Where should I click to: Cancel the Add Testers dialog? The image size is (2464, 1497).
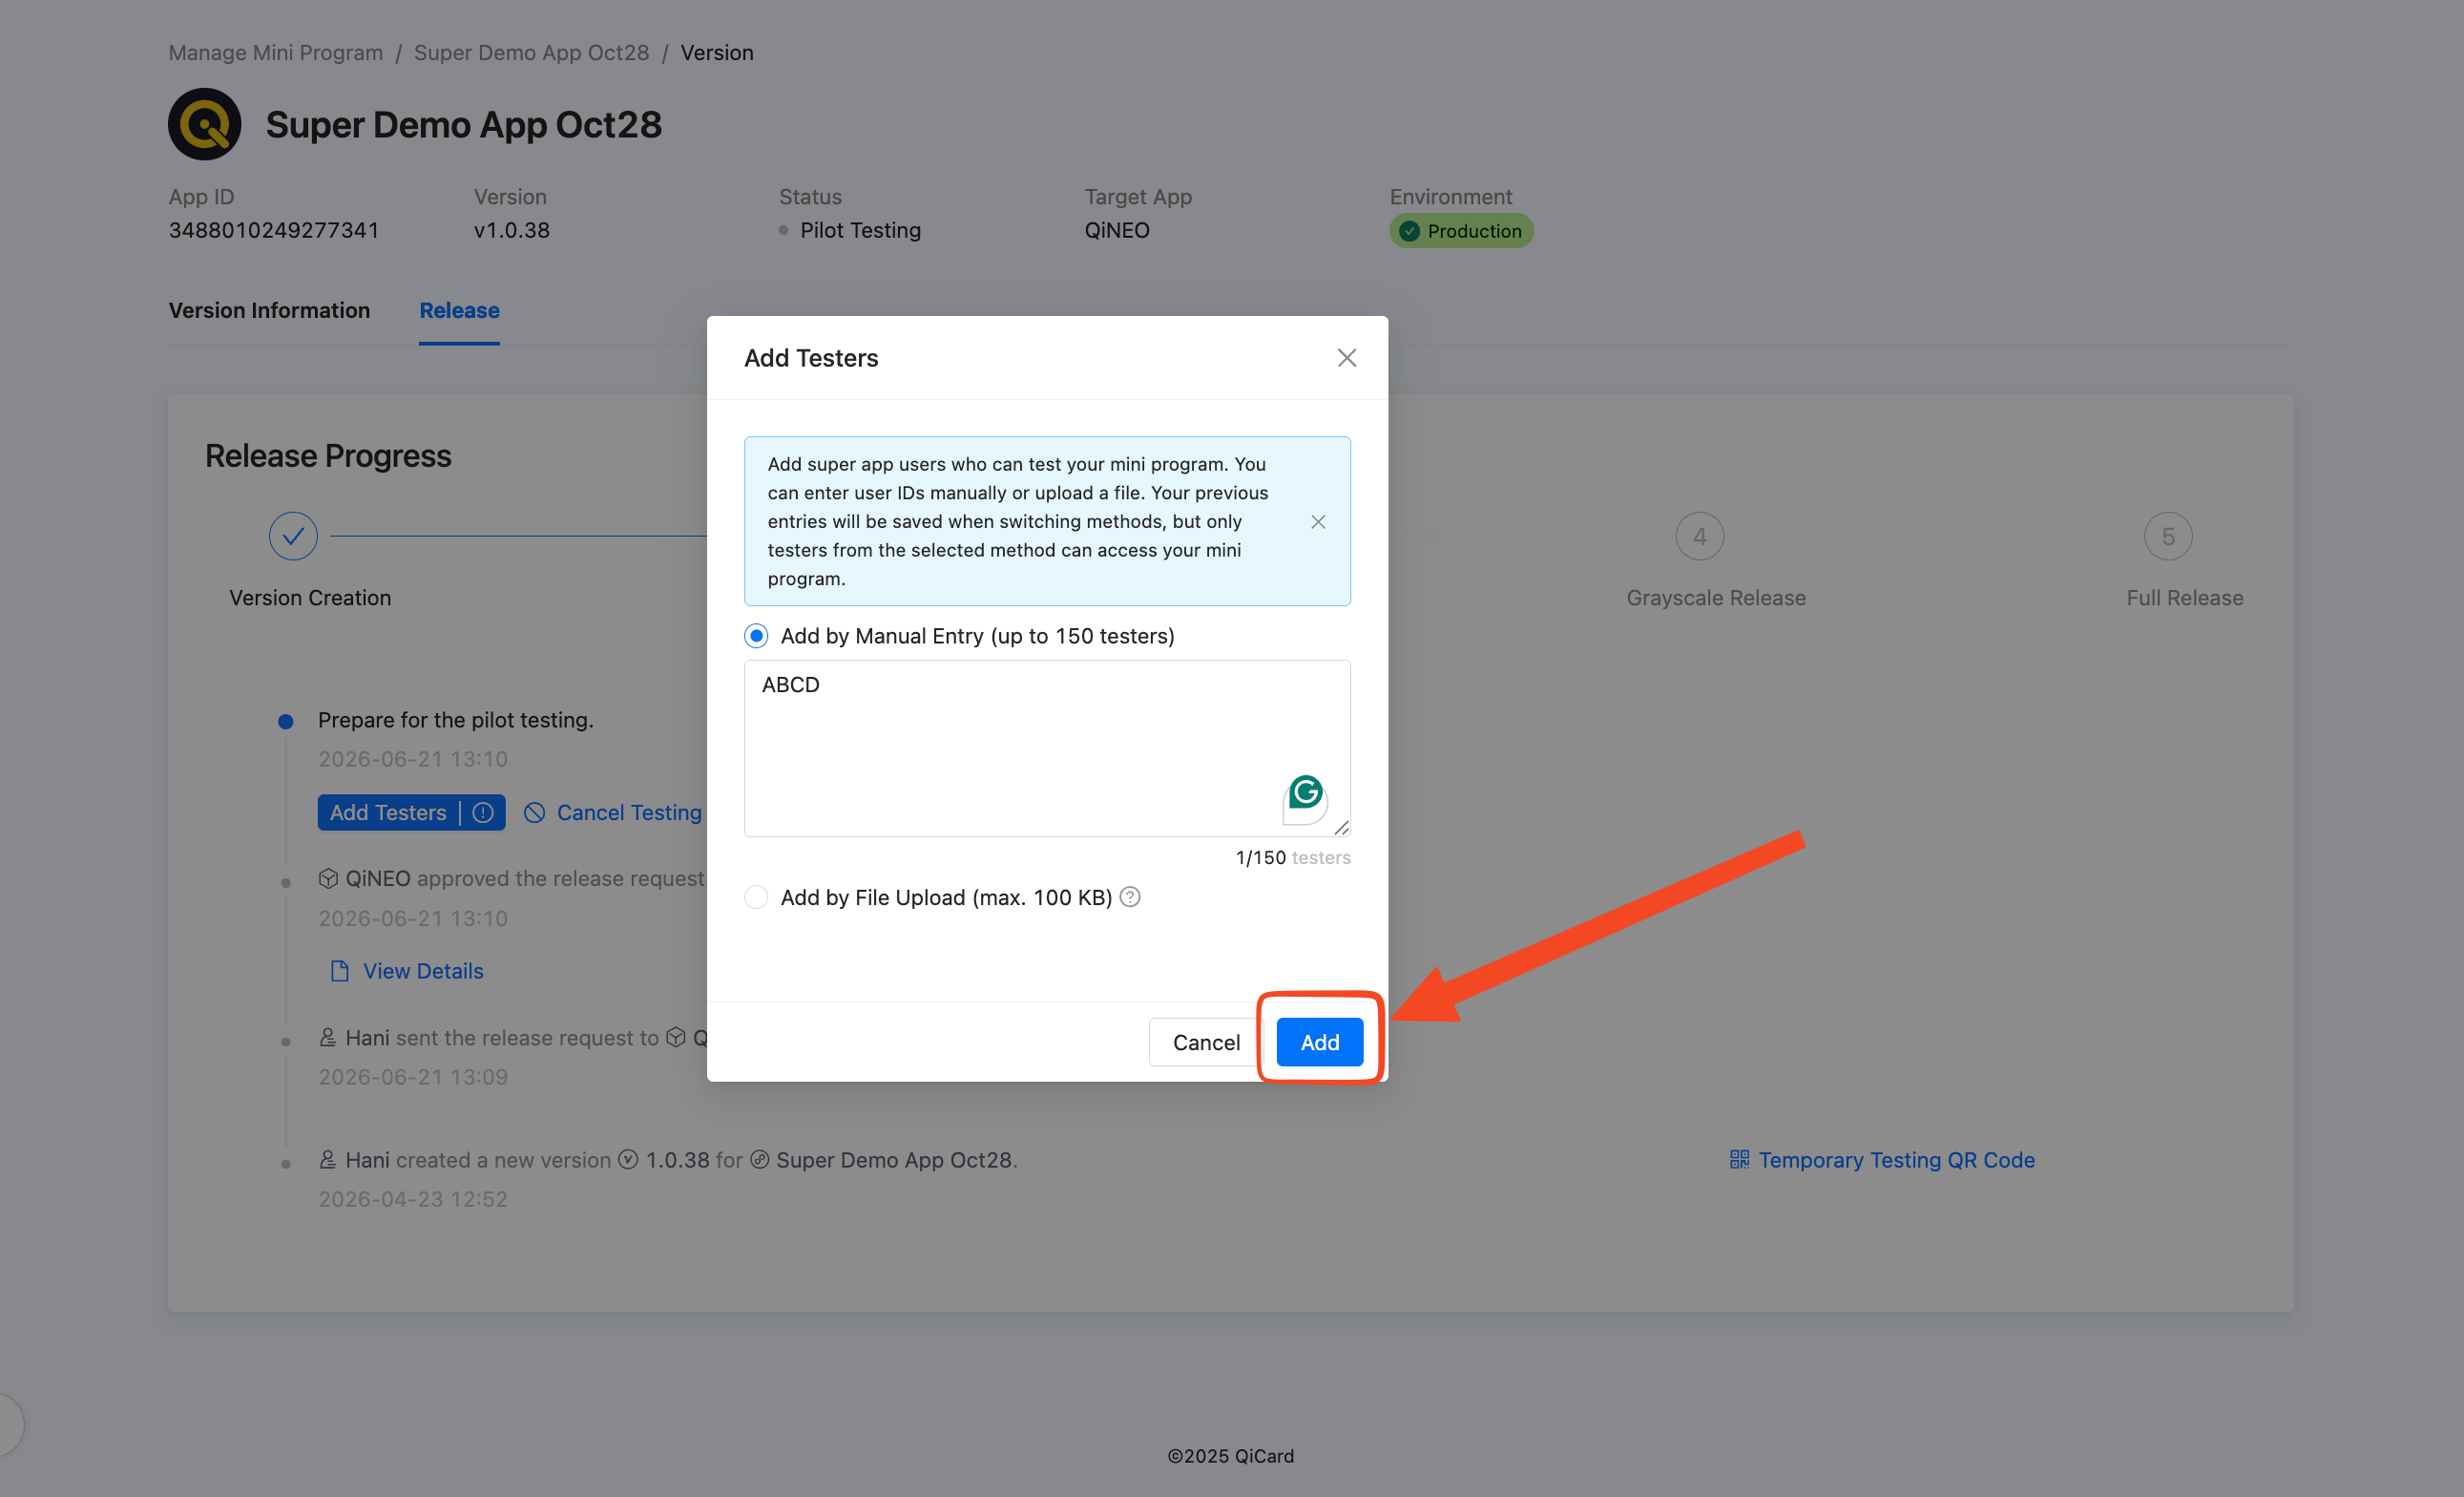coord(1205,1042)
